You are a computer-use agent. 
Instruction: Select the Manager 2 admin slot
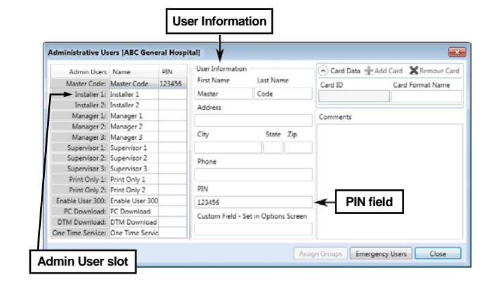tap(119, 126)
